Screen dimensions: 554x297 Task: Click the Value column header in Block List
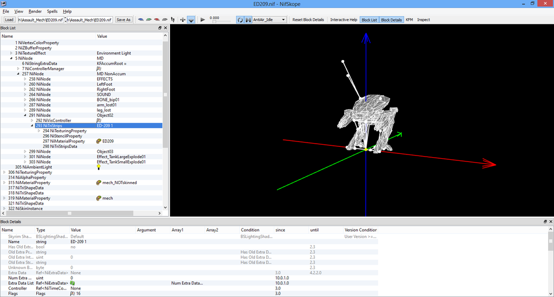(129, 36)
